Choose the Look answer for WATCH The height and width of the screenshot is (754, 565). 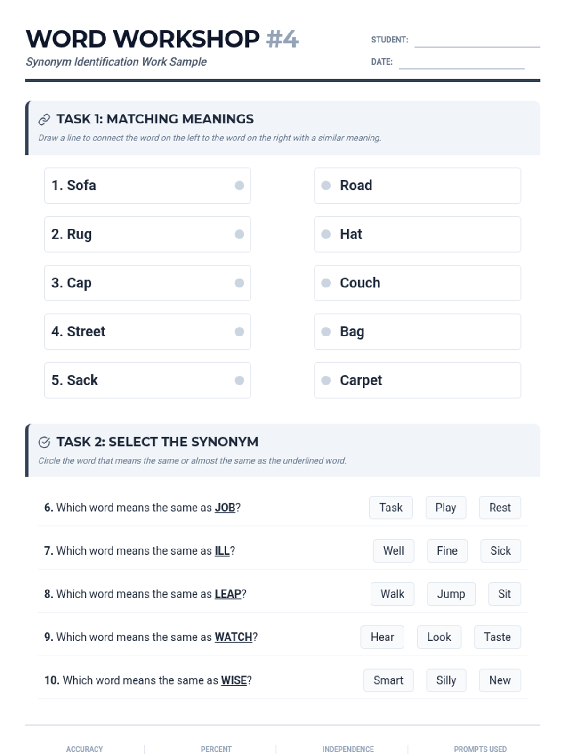[x=439, y=637]
